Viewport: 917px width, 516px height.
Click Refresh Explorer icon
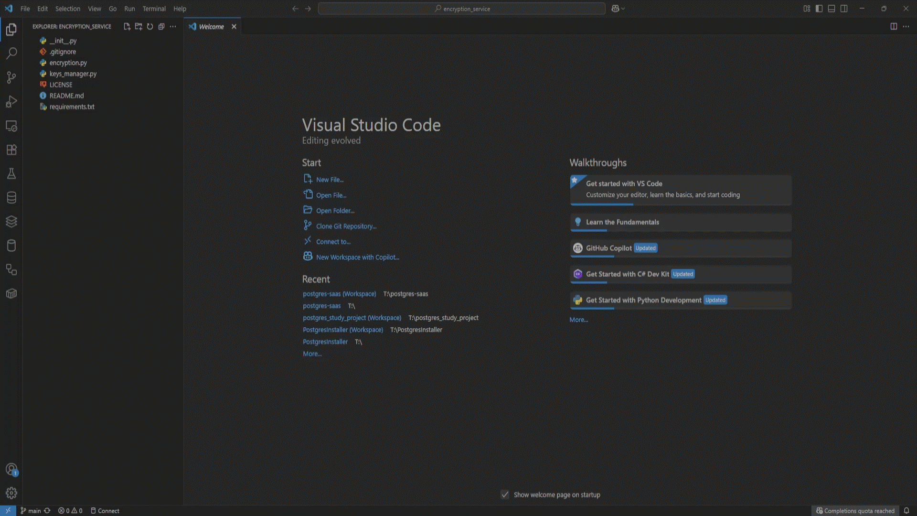(150, 27)
